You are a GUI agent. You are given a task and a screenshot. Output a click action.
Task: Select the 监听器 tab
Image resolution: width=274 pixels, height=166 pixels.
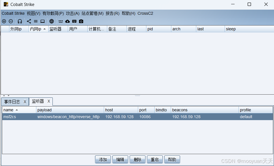coord(38,101)
